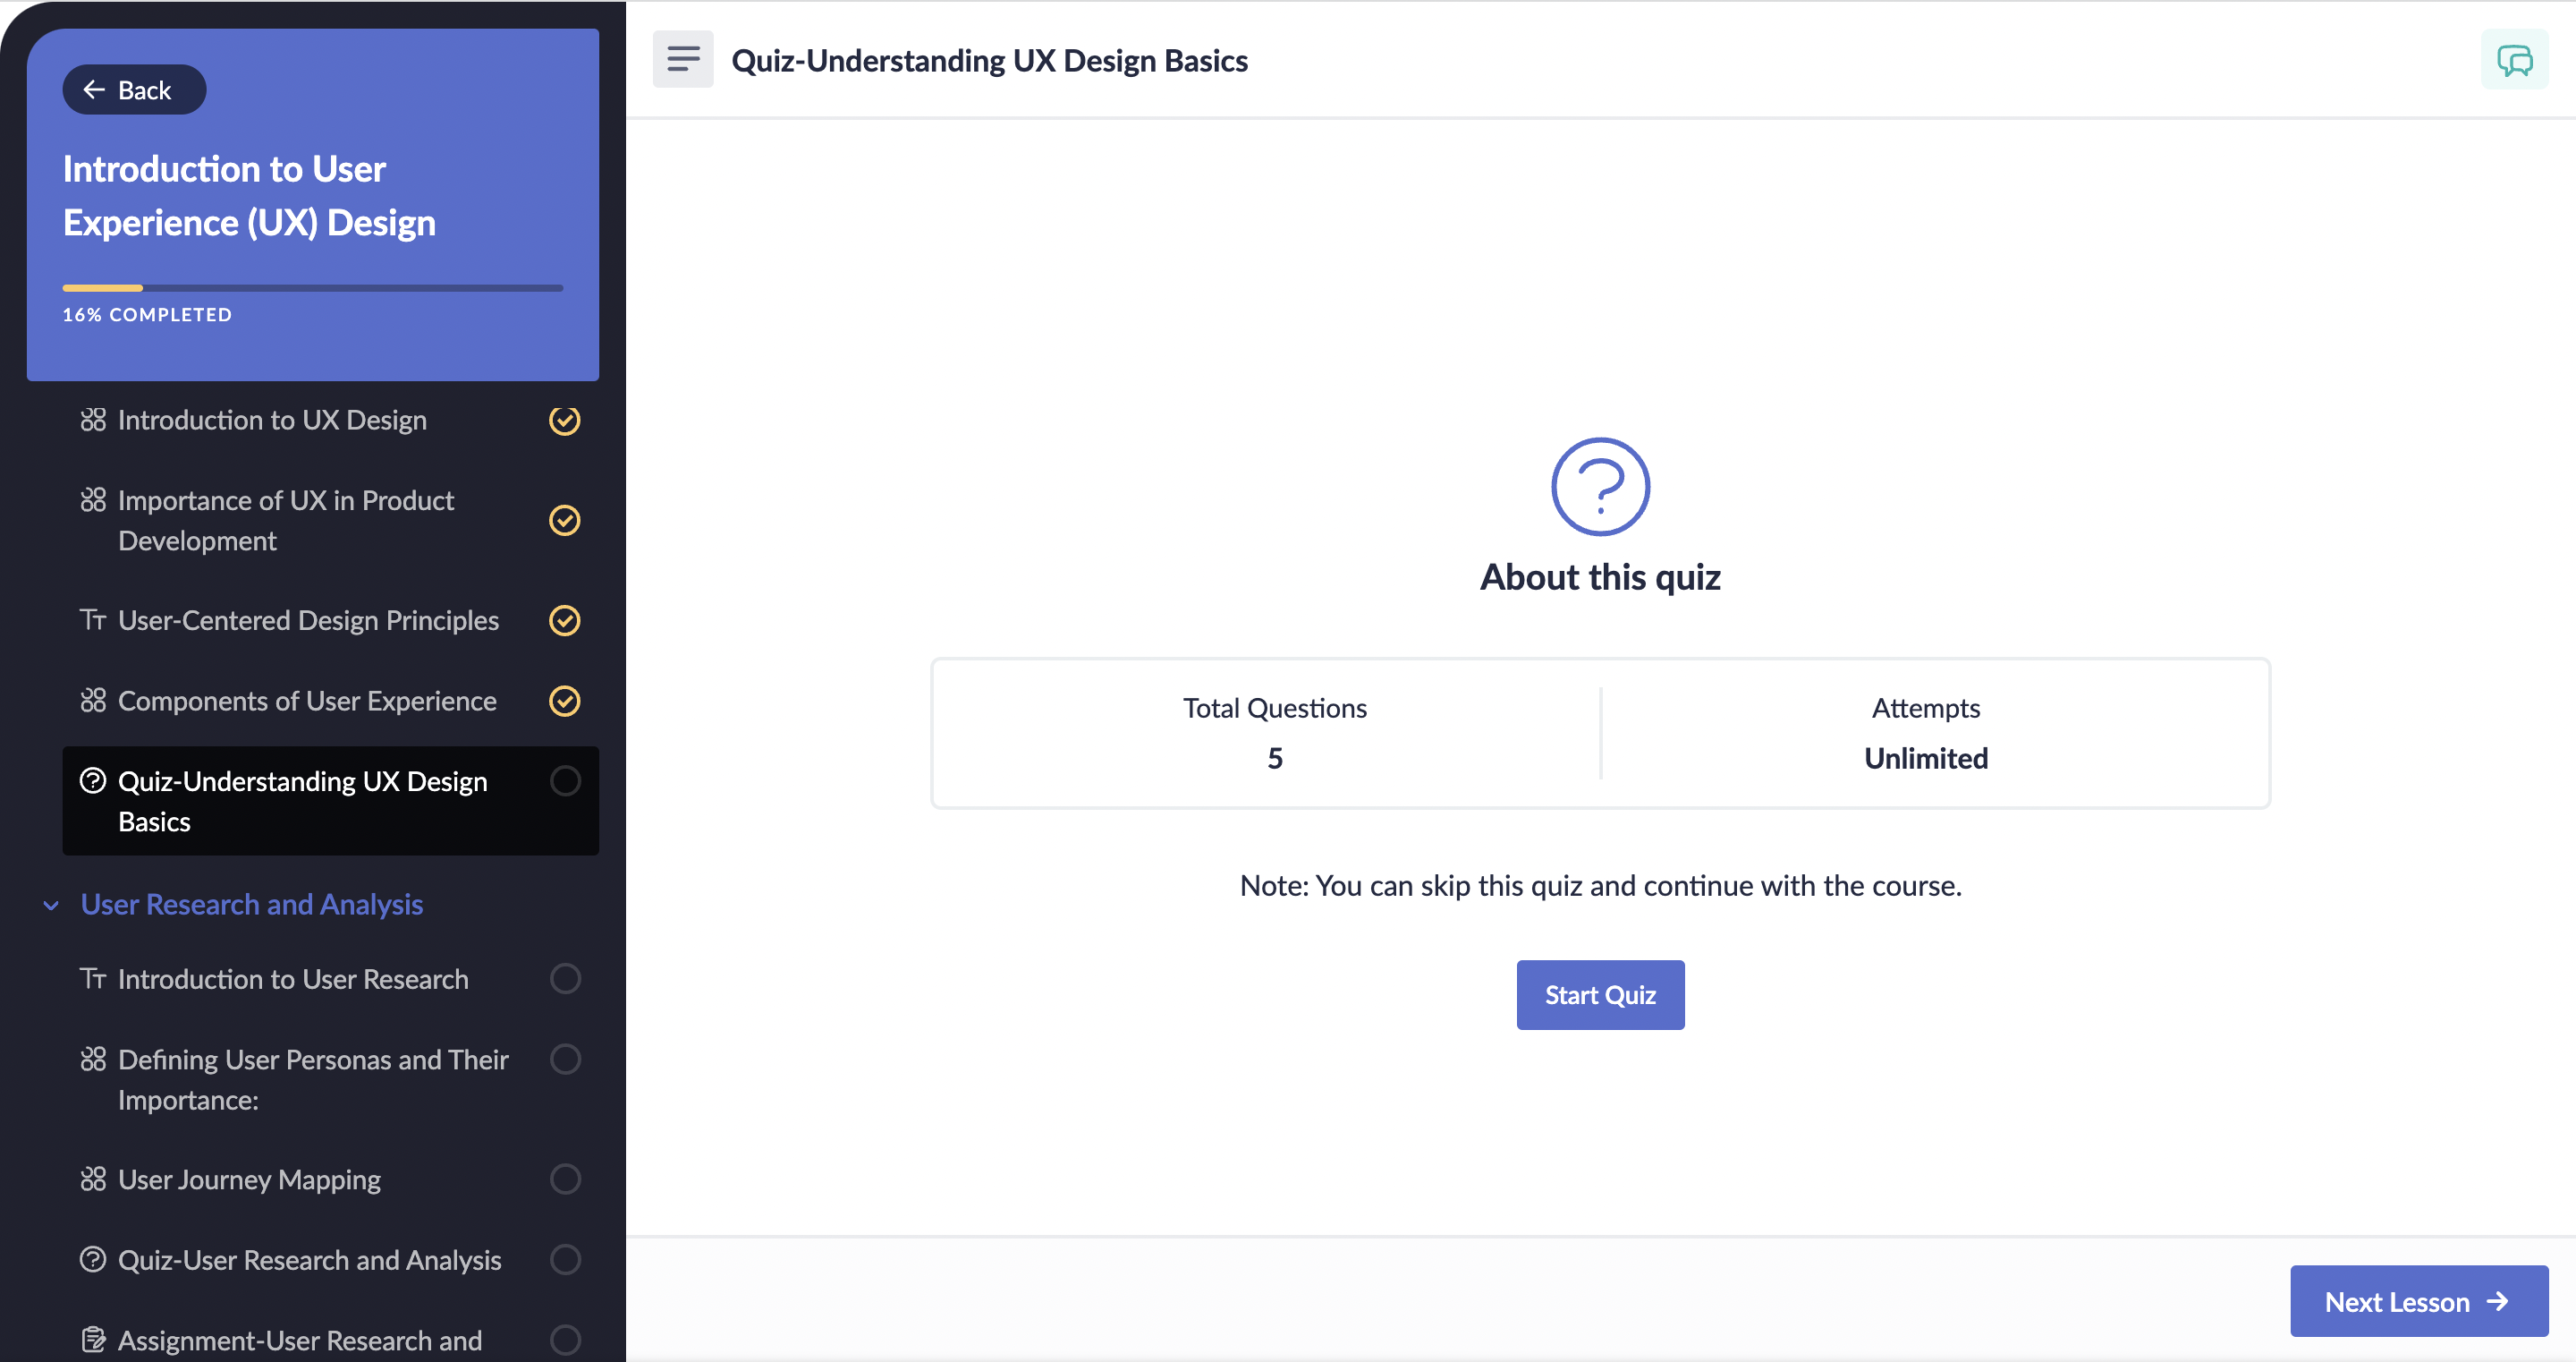Click status circle for User Journey Mapping
Viewport: 2576px width, 1362px height.
pos(565,1179)
